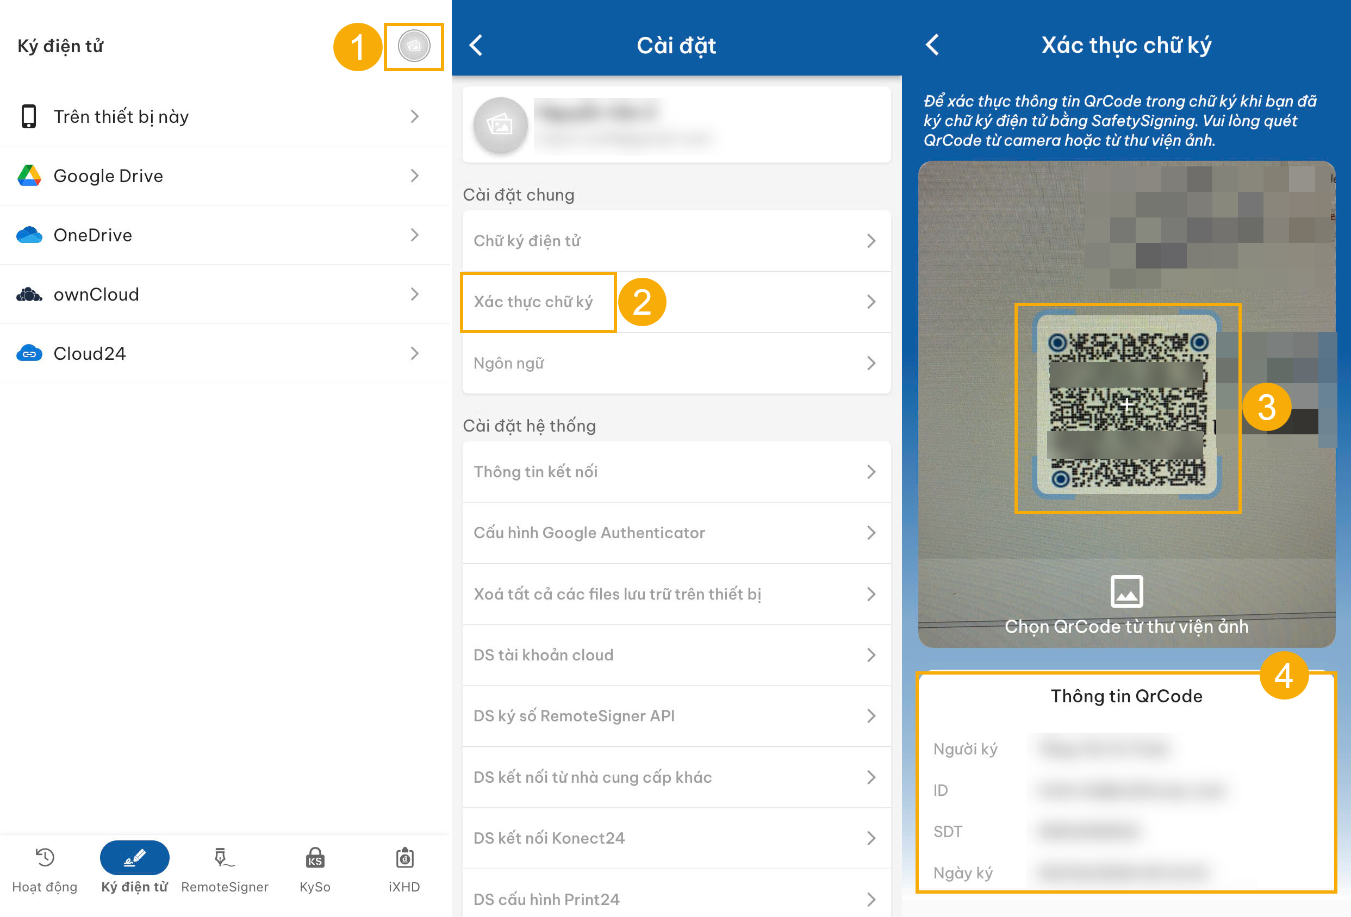Screen dimensions: 1351x917
Task: Tap the profile avatar in Ký điện tử header
Action: pyautogui.click(x=413, y=46)
